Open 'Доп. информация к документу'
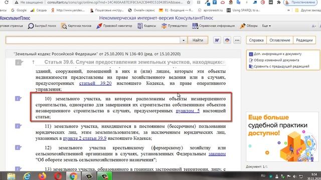 [275, 54]
